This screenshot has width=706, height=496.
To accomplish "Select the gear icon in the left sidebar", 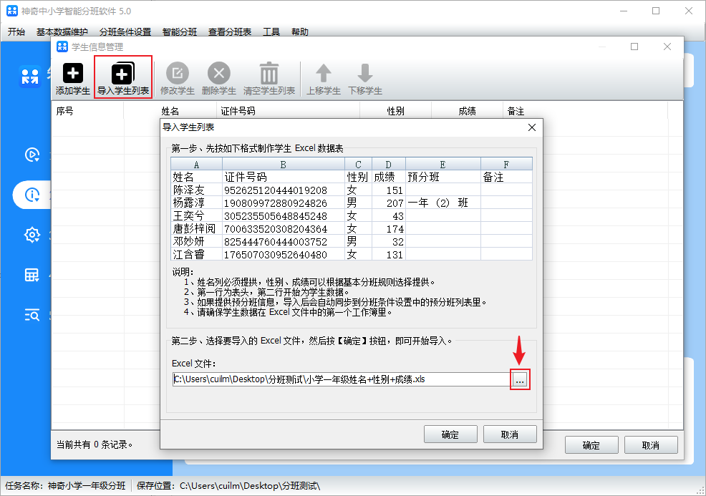I will 32,235.
